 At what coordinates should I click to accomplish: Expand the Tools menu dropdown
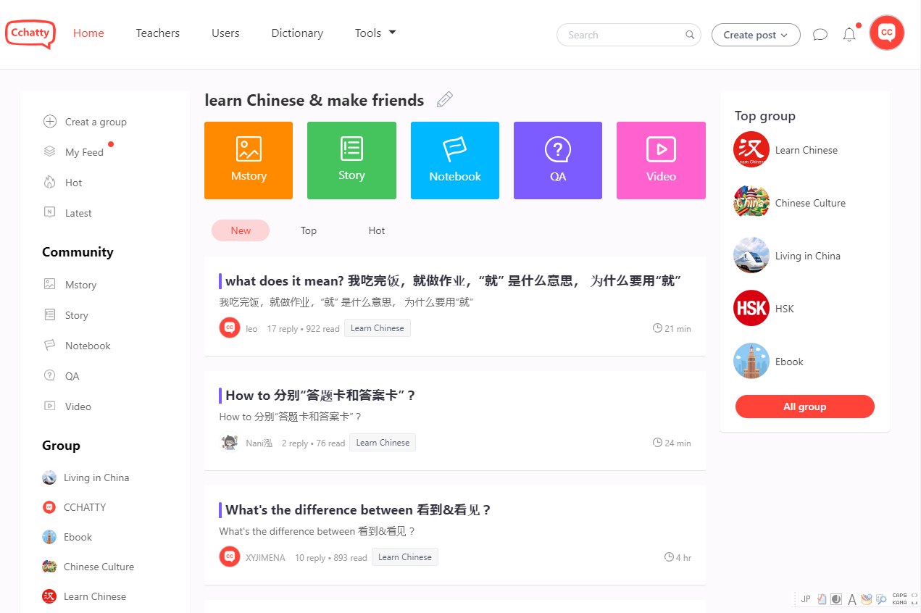(x=375, y=33)
